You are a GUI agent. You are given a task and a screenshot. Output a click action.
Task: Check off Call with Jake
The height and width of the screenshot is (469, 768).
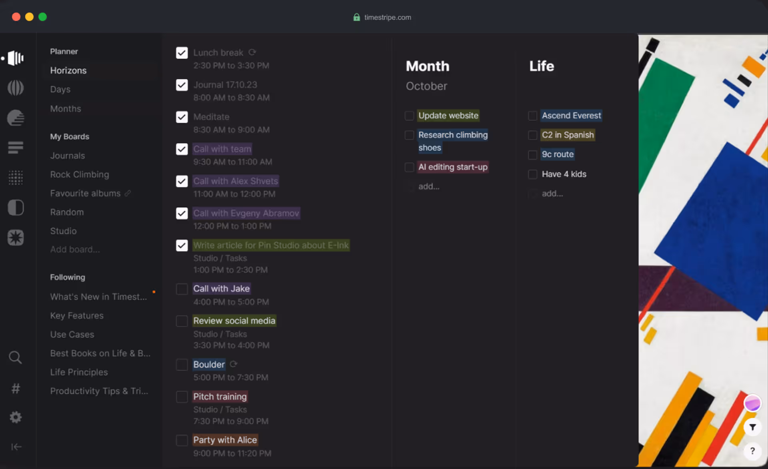(x=182, y=289)
